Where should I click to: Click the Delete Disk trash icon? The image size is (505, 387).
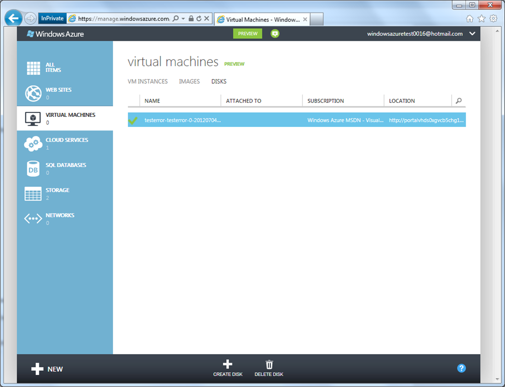click(x=269, y=364)
